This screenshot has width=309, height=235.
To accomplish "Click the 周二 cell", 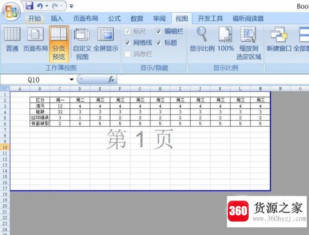I will pos(80,100).
